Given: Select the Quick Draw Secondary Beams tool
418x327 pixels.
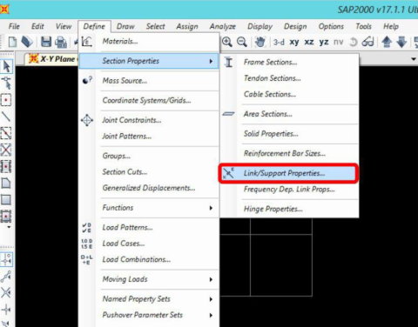Looking at the screenshot, I should tap(6, 167).
